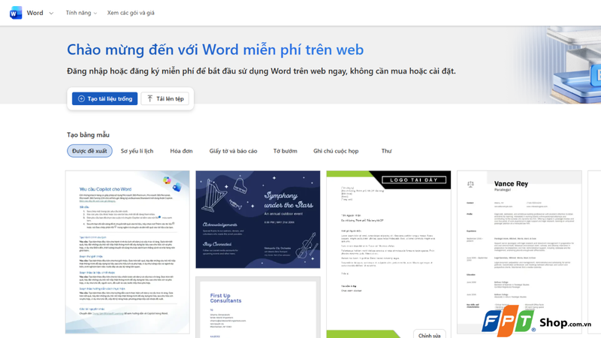Open Yêu cầu Copilot cho Word template

pyautogui.click(x=127, y=252)
